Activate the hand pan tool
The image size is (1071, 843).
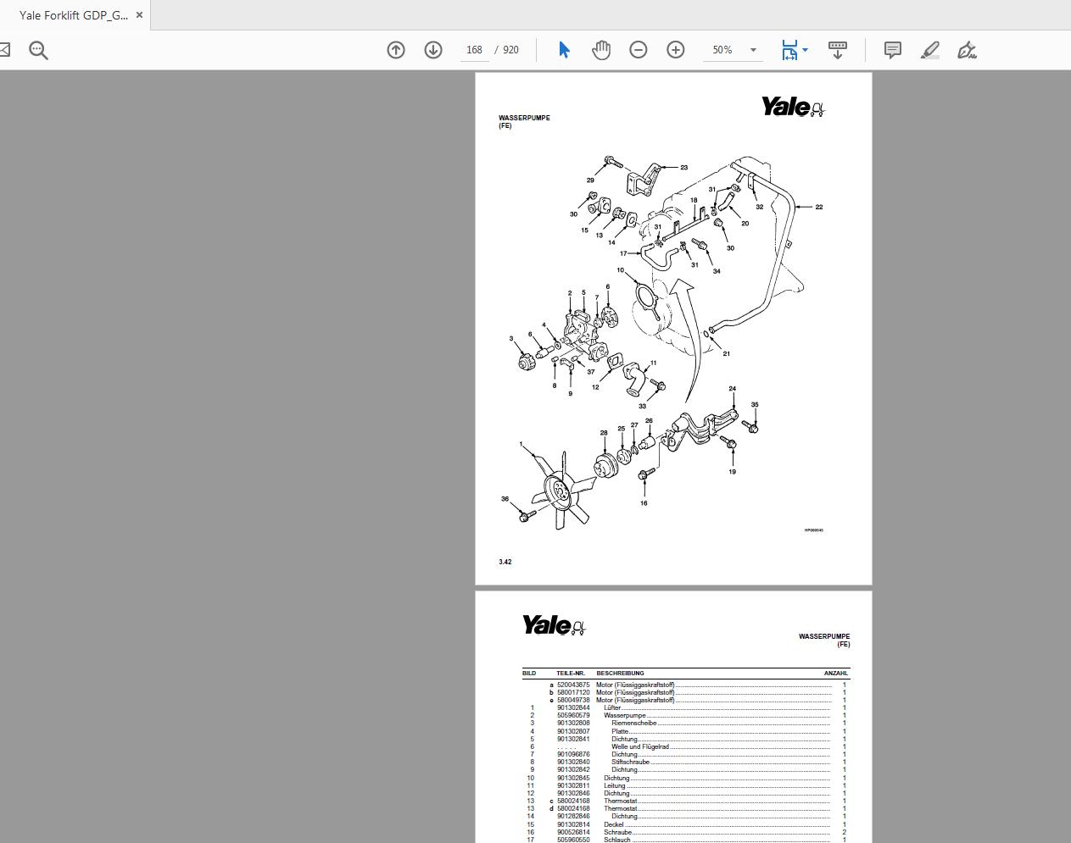point(601,50)
